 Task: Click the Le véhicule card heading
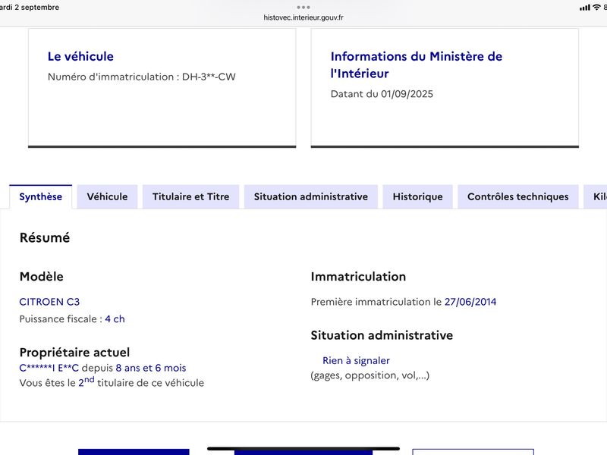tap(80, 56)
